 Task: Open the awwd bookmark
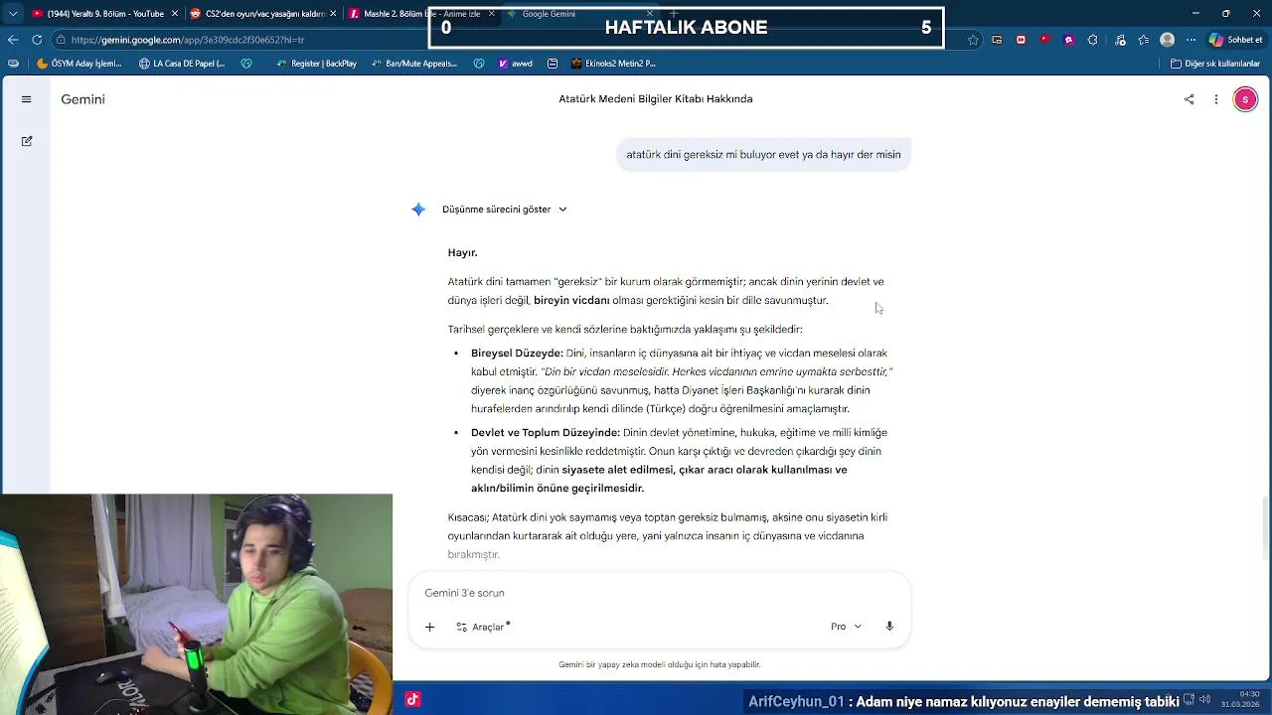(516, 64)
